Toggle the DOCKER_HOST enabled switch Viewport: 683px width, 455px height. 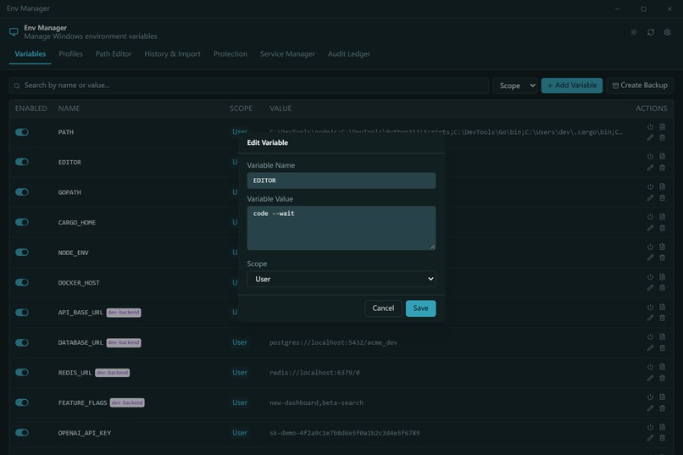tap(22, 282)
